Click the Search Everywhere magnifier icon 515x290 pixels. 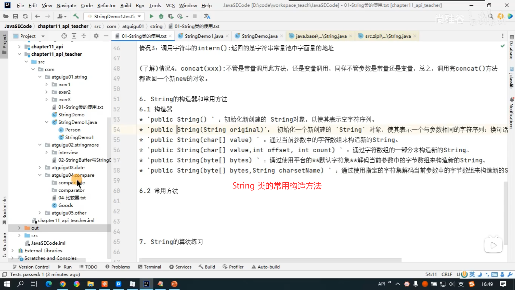(x=491, y=16)
